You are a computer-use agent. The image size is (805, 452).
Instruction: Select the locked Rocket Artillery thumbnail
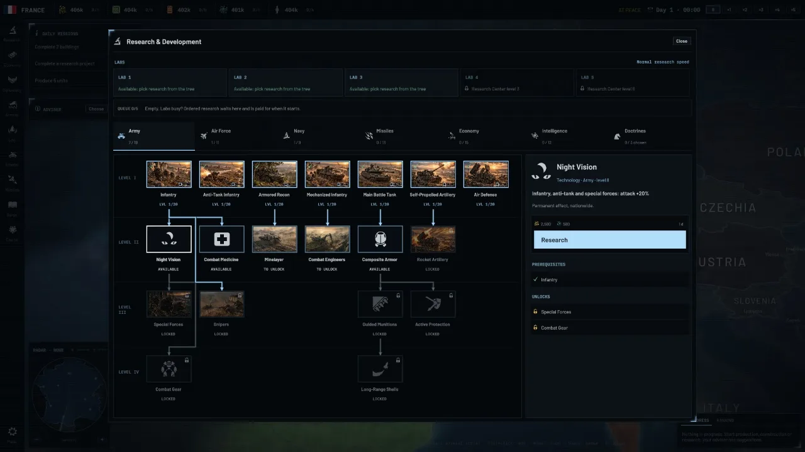433,239
